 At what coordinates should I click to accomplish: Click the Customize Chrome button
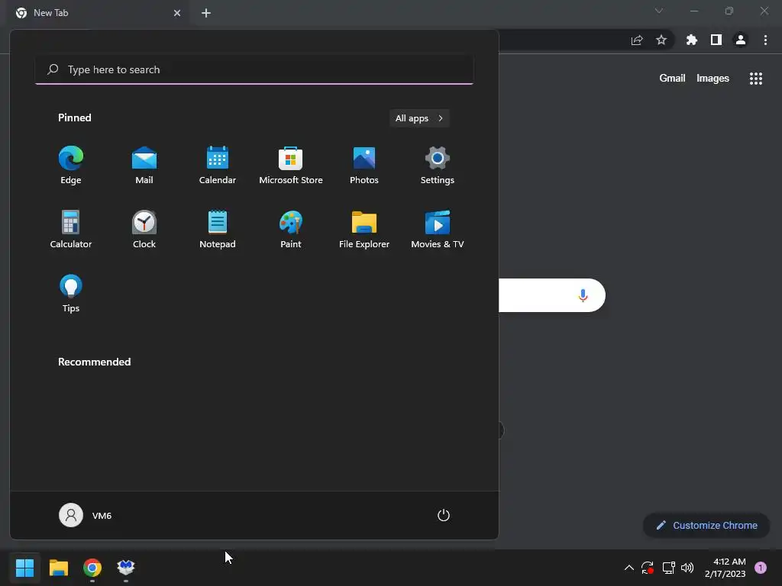click(x=706, y=525)
